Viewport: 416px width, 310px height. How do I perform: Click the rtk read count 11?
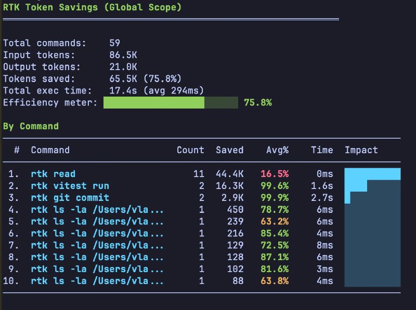click(199, 174)
